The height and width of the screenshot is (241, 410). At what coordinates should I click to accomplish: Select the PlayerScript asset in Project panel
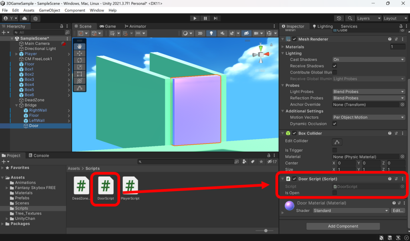point(130,186)
